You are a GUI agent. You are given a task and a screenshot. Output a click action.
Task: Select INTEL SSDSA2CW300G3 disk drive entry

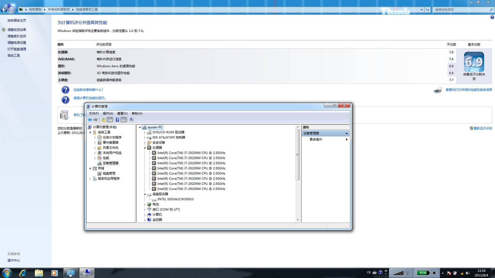[175, 199]
